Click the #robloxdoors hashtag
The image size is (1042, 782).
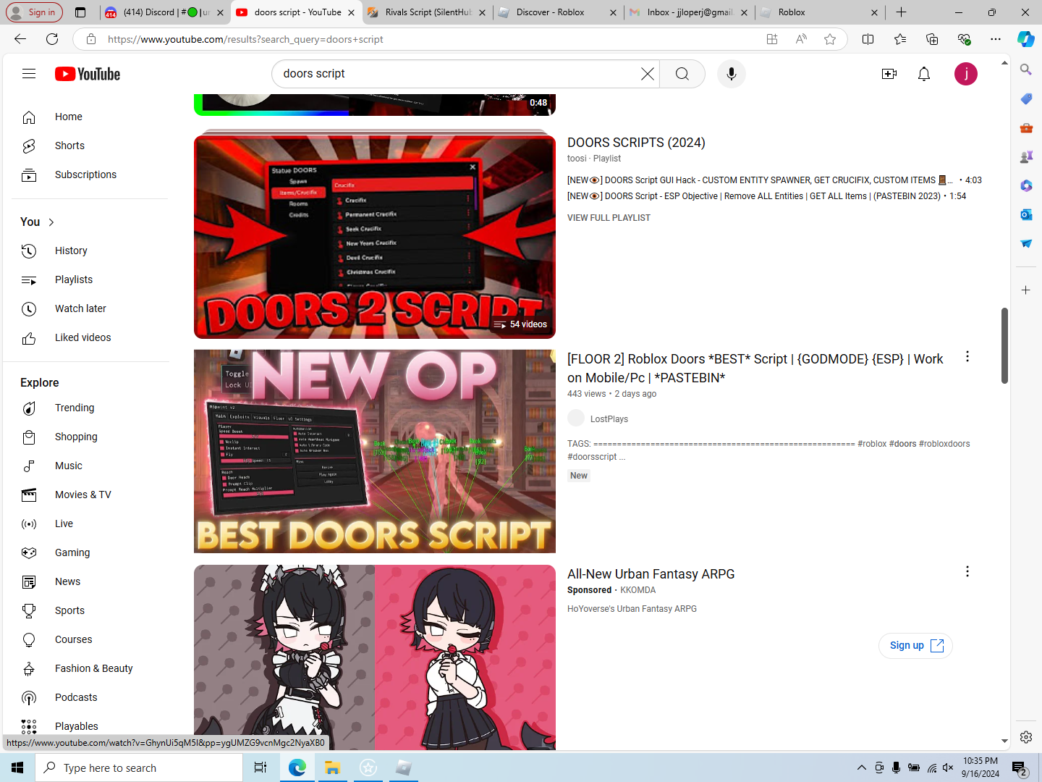click(x=944, y=444)
